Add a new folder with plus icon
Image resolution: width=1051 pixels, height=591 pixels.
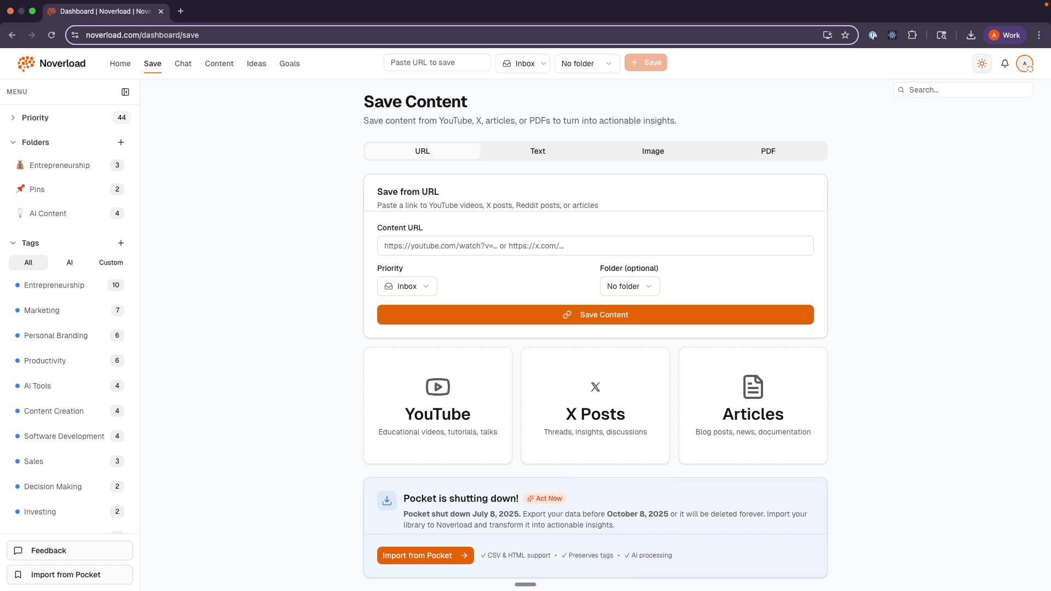121,142
